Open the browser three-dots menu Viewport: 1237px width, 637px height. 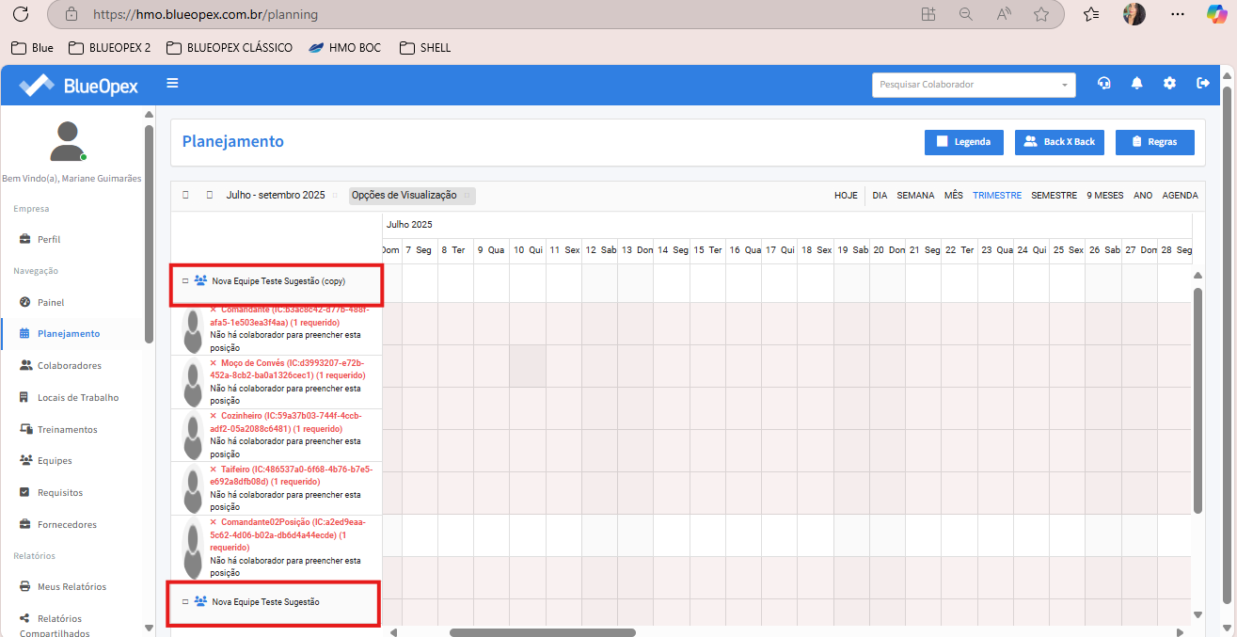pos(1178,14)
